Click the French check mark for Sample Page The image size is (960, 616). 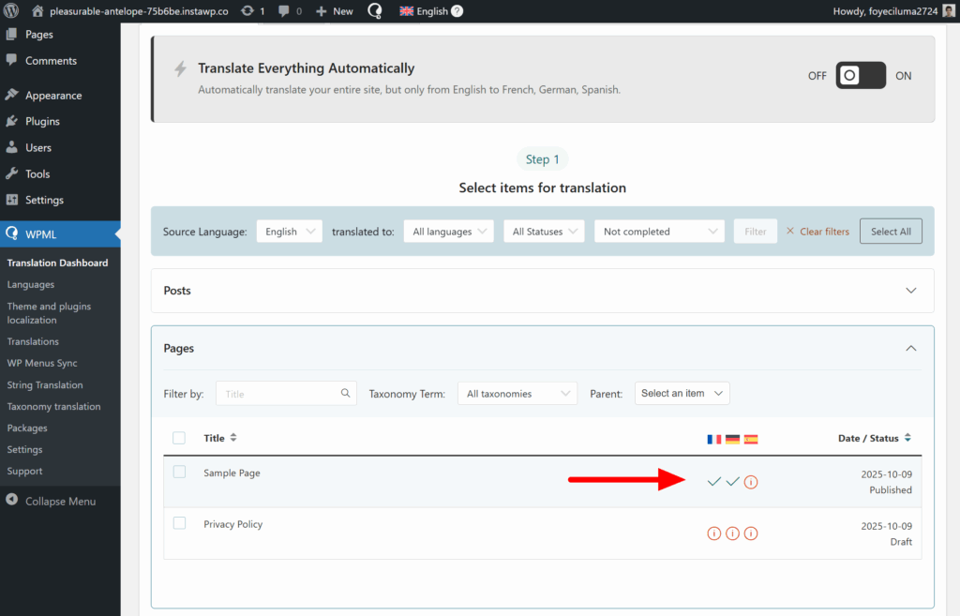714,482
